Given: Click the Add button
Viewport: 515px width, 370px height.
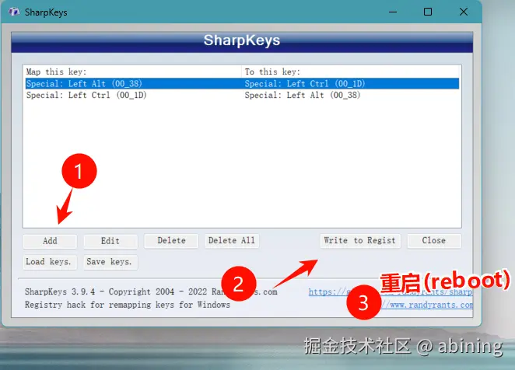Looking at the screenshot, I should 50,241.
